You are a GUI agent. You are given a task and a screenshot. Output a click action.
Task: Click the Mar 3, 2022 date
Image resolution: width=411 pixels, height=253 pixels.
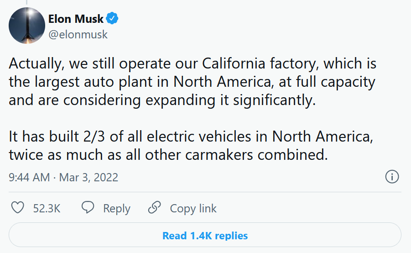pos(88,177)
